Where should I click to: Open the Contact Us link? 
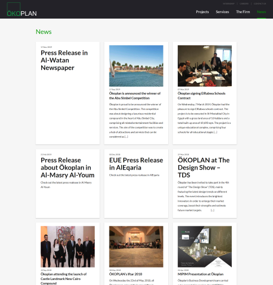click(260, 3)
